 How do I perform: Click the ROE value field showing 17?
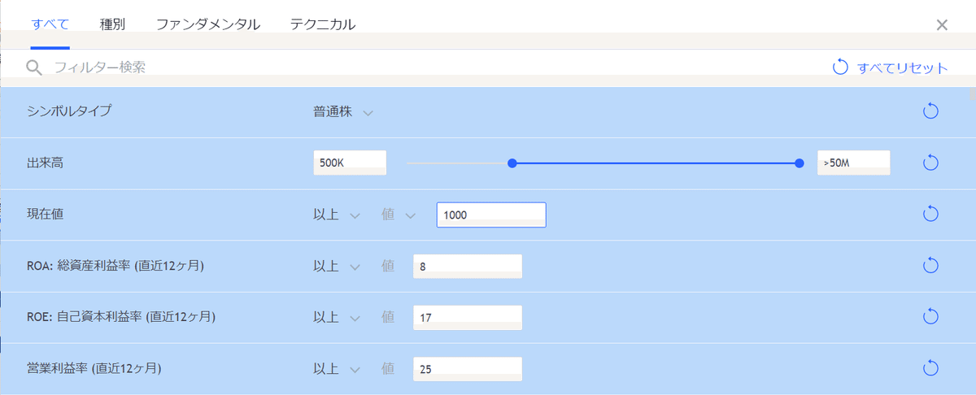click(x=467, y=317)
